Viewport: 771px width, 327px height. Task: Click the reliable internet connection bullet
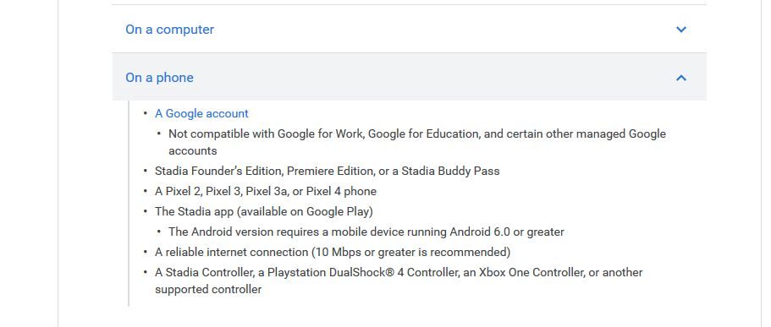coord(333,253)
